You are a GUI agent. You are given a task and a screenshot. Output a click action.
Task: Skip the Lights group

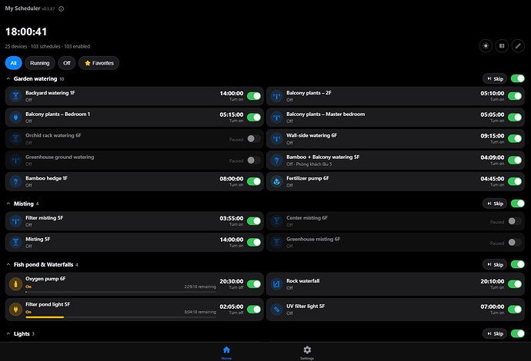(x=495, y=333)
